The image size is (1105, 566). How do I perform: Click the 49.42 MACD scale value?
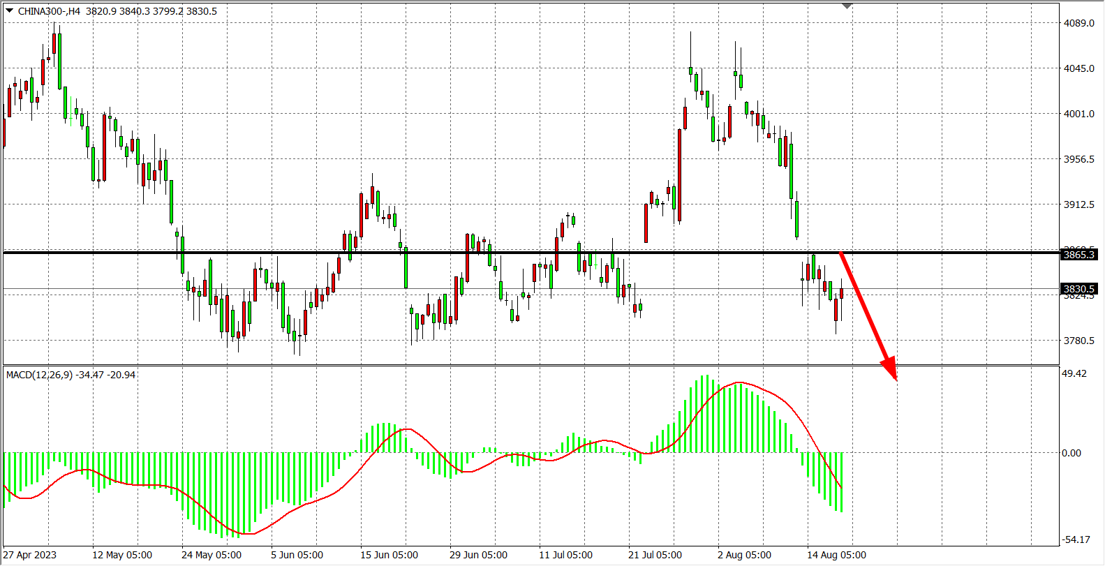1074,373
